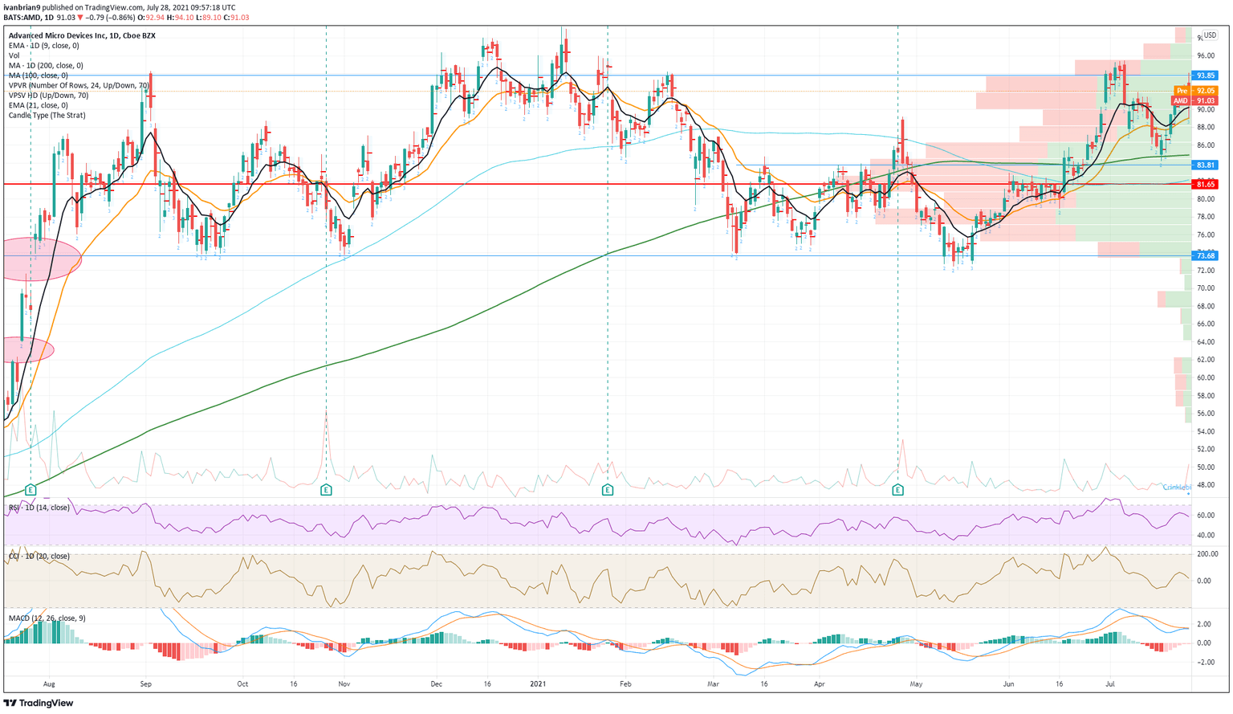
Task: Click the 58.00 price axis label
Action: coord(1207,395)
